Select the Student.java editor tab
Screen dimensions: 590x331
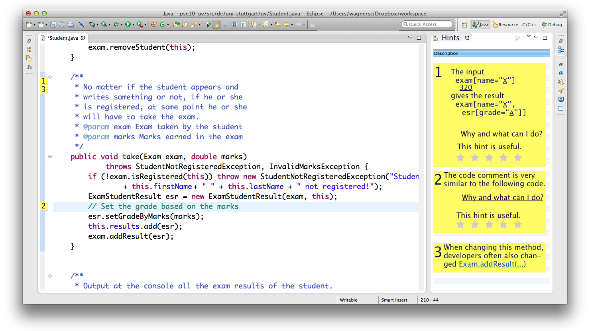tap(63, 38)
